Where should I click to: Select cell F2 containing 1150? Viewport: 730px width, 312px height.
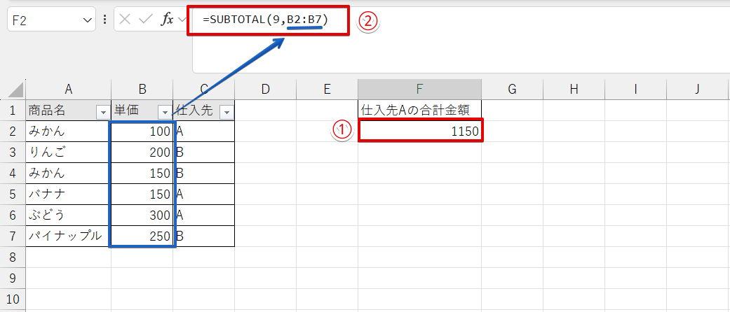(x=419, y=132)
